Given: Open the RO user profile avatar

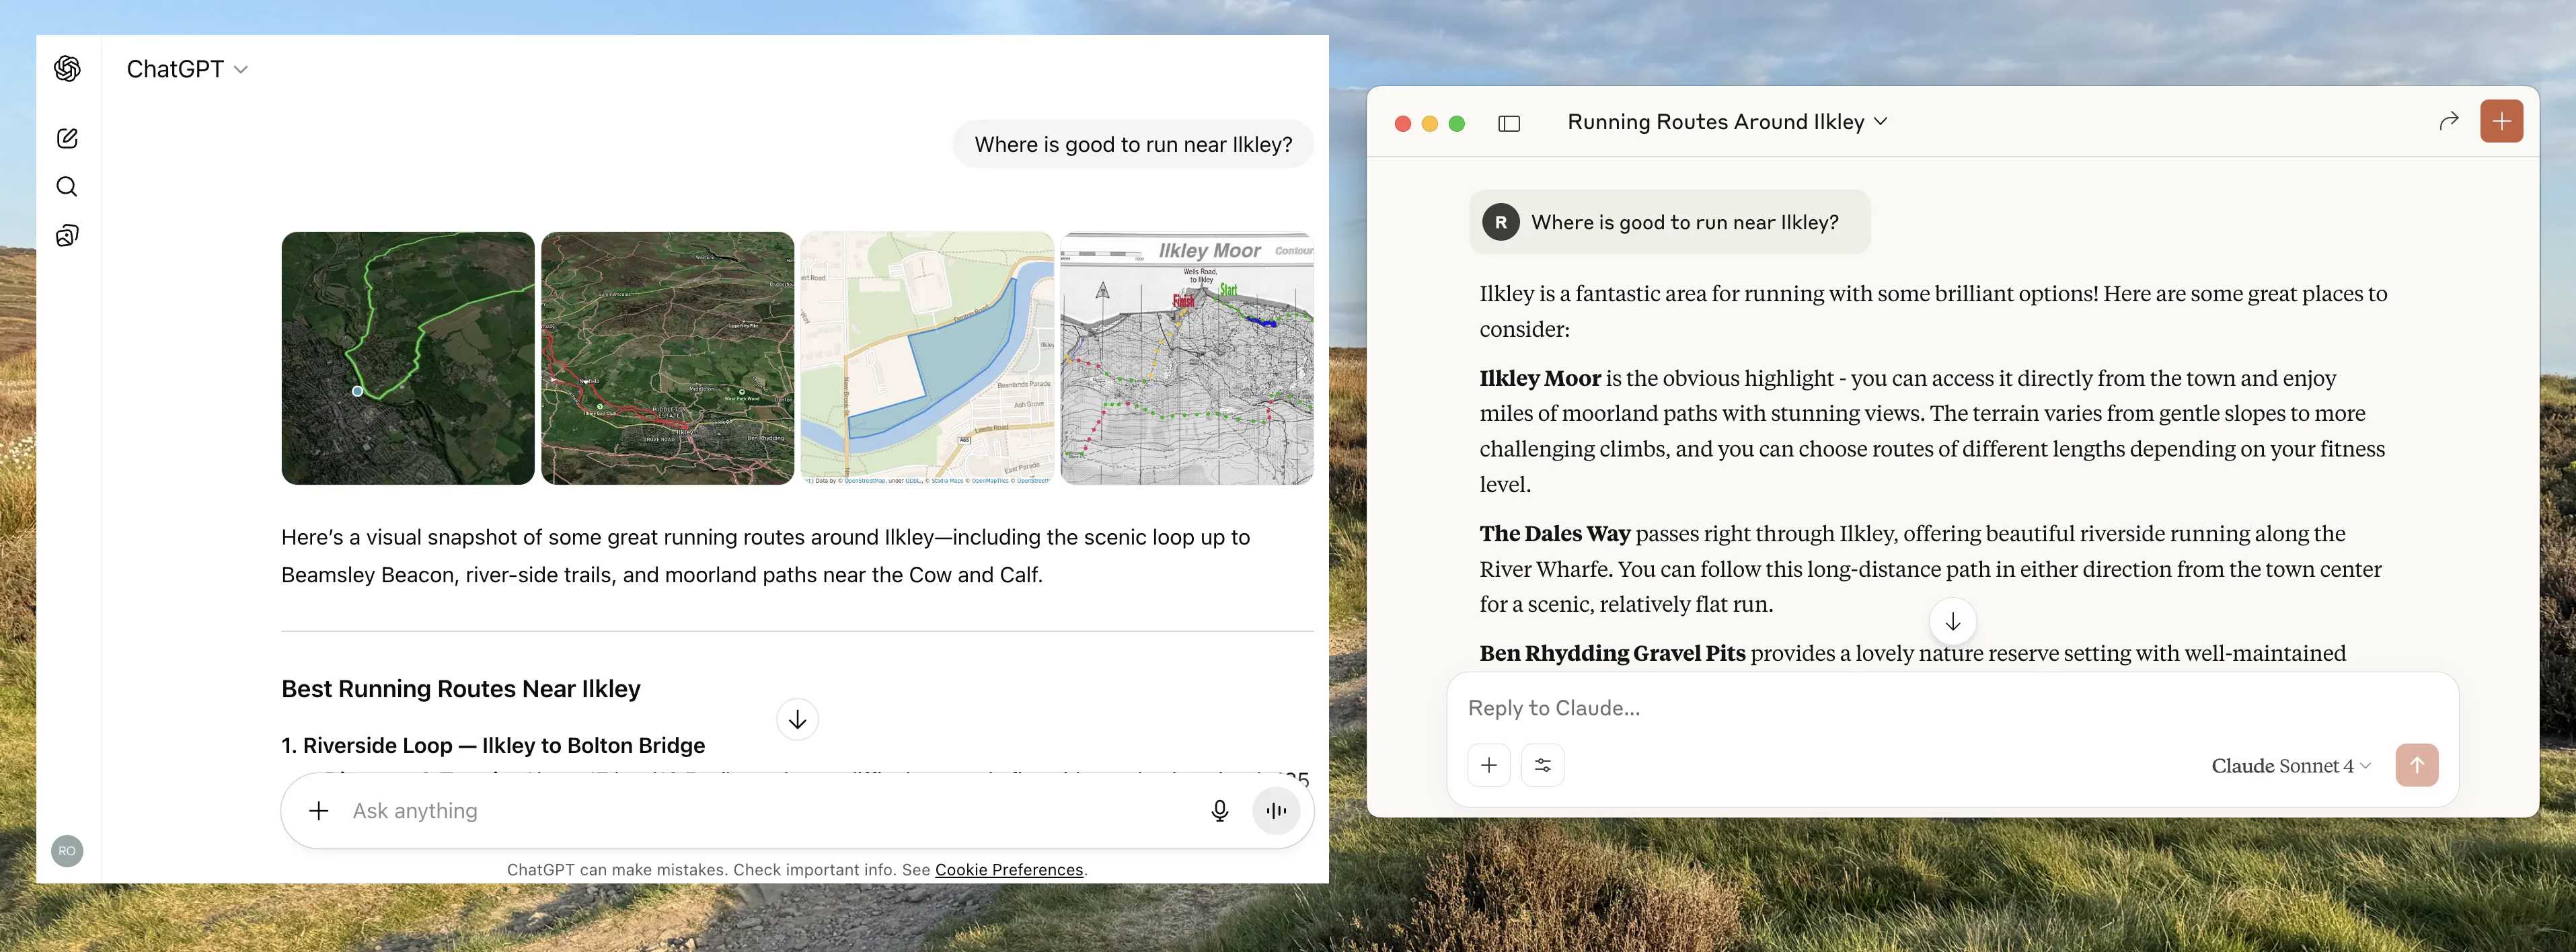Looking at the screenshot, I should tap(67, 851).
